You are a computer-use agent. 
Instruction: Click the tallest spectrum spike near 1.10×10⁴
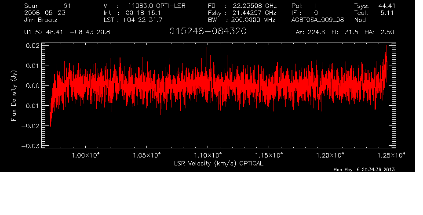pyautogui.click(x=207, y=48)
